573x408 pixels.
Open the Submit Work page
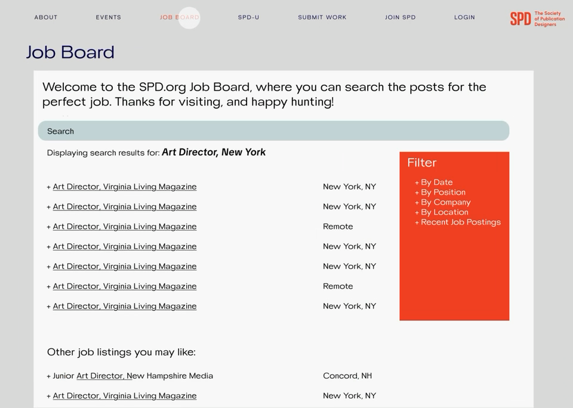[x=322, y=17]
